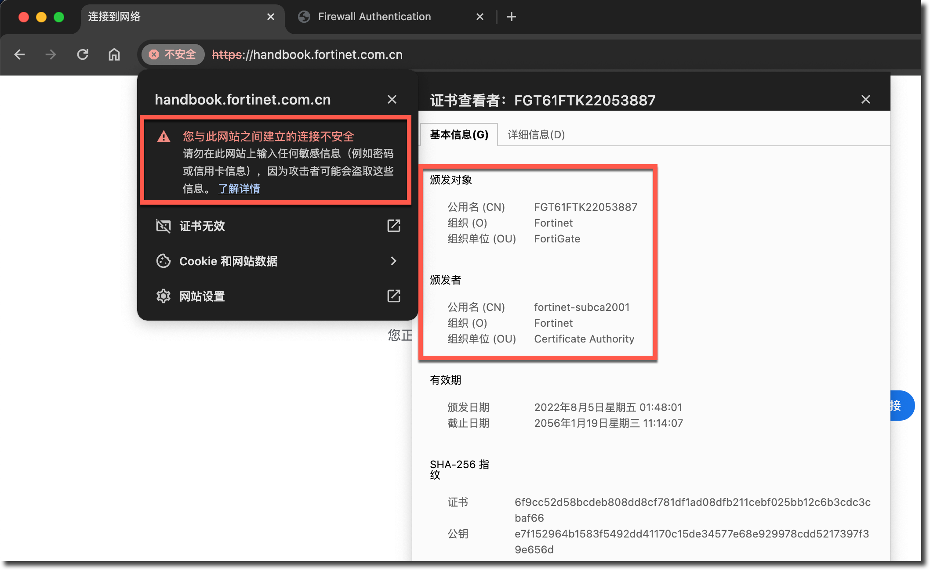This screenshot has height=570, width=930.
Task: Click the browser forward arrow
Action: pyautogui.click(x=51, y=54)
